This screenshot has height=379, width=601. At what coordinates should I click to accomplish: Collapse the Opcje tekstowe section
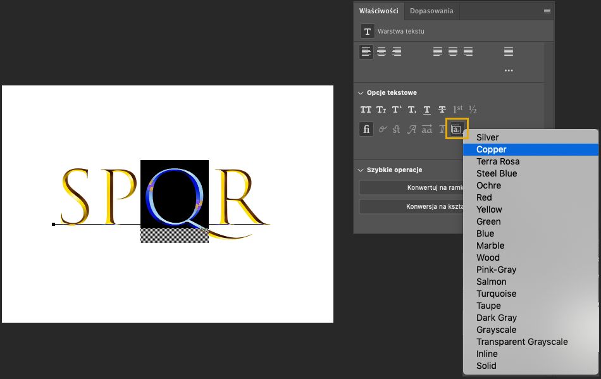click(361, 93)
